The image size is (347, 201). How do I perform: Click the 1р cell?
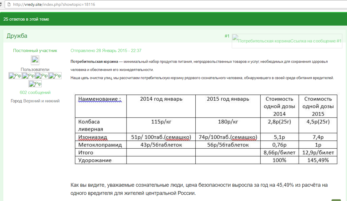click(318, 145)
